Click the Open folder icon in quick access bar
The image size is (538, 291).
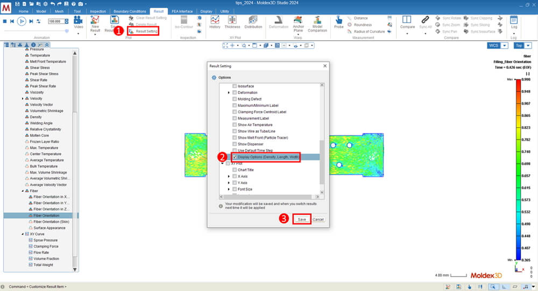(x=31, y=4)
